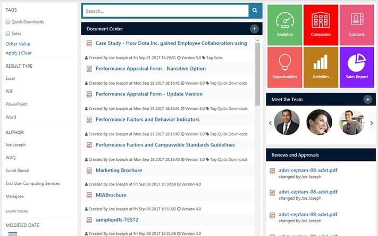Click PDF icon beside samplepdfs-TEST2
This screenshot has height=236, width=378.
click(x=89, y=220)
